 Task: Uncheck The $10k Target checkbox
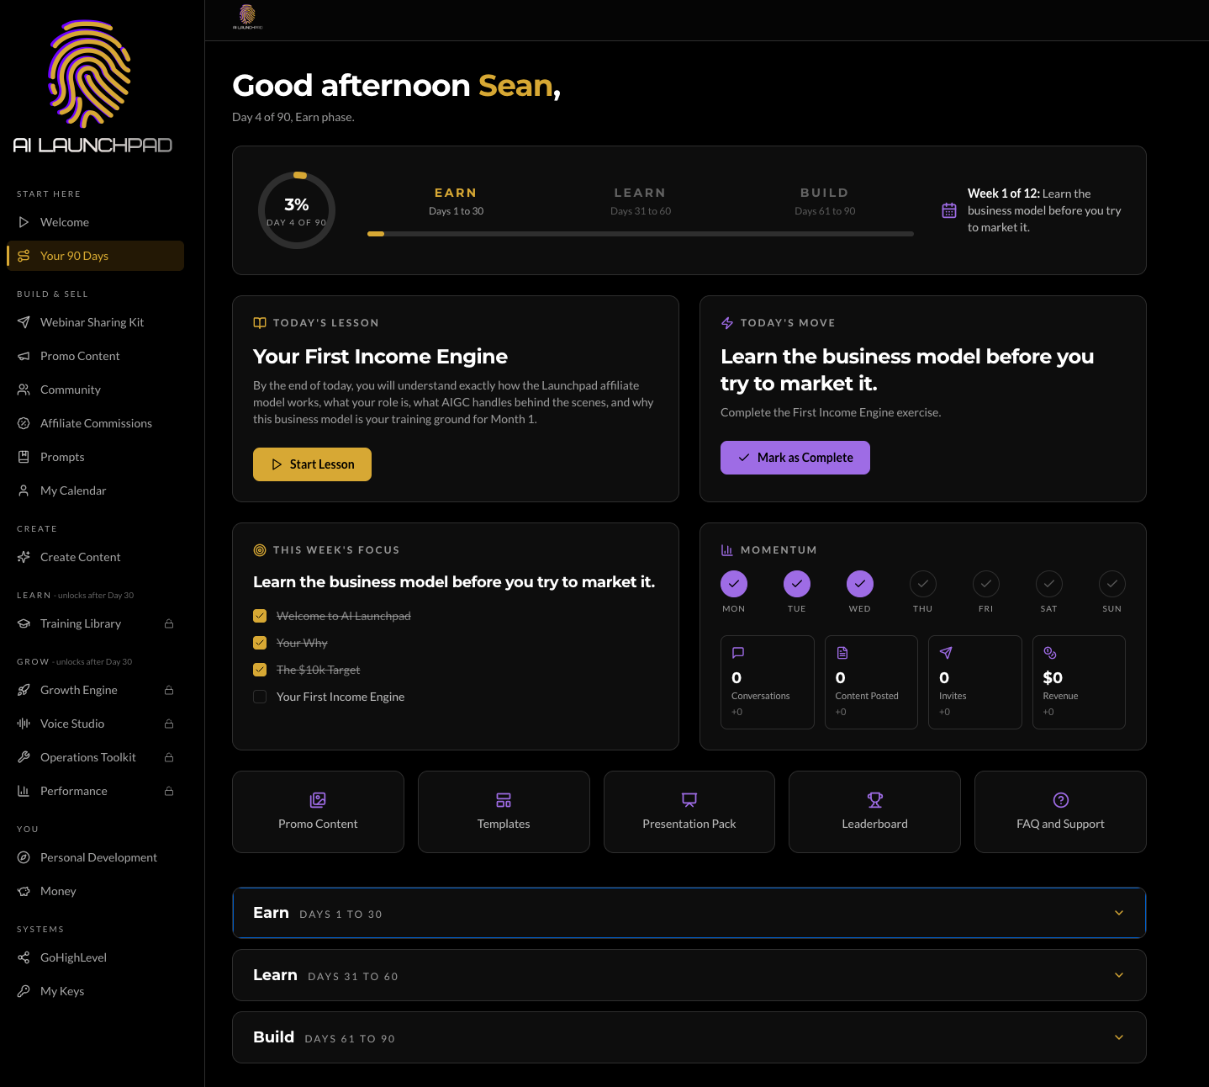(260, 670)
